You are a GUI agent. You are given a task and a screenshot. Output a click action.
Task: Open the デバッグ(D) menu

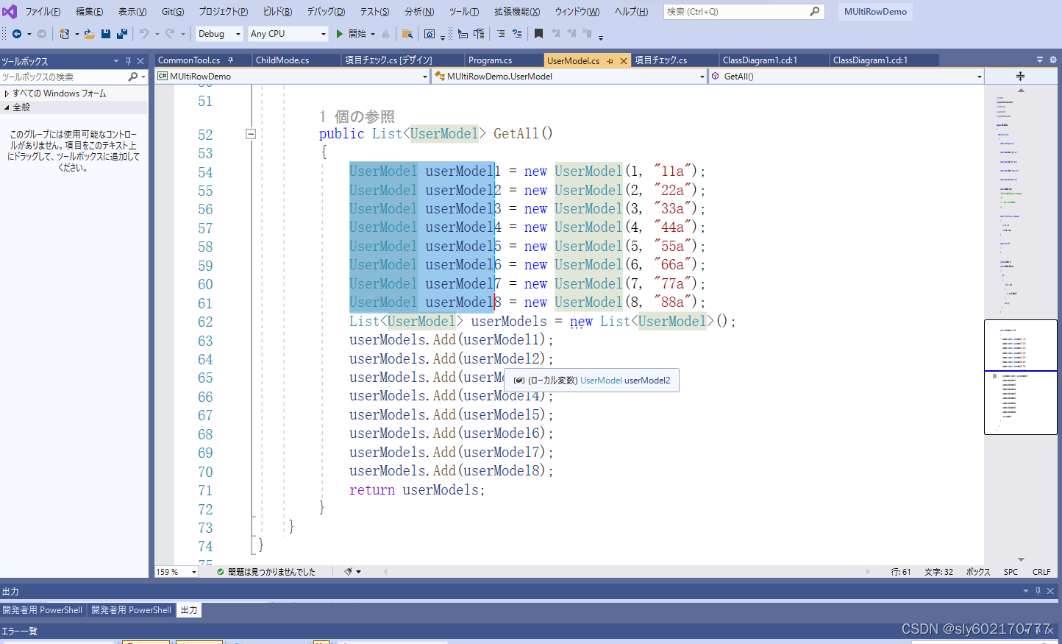click(x=326, y=12)
